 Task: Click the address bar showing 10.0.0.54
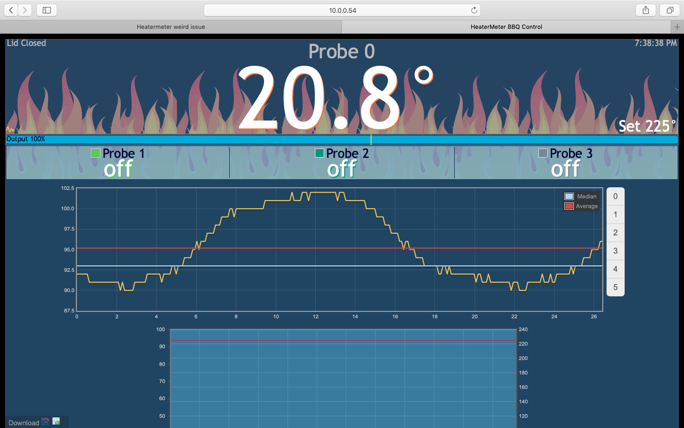click(x=342, y=10)
